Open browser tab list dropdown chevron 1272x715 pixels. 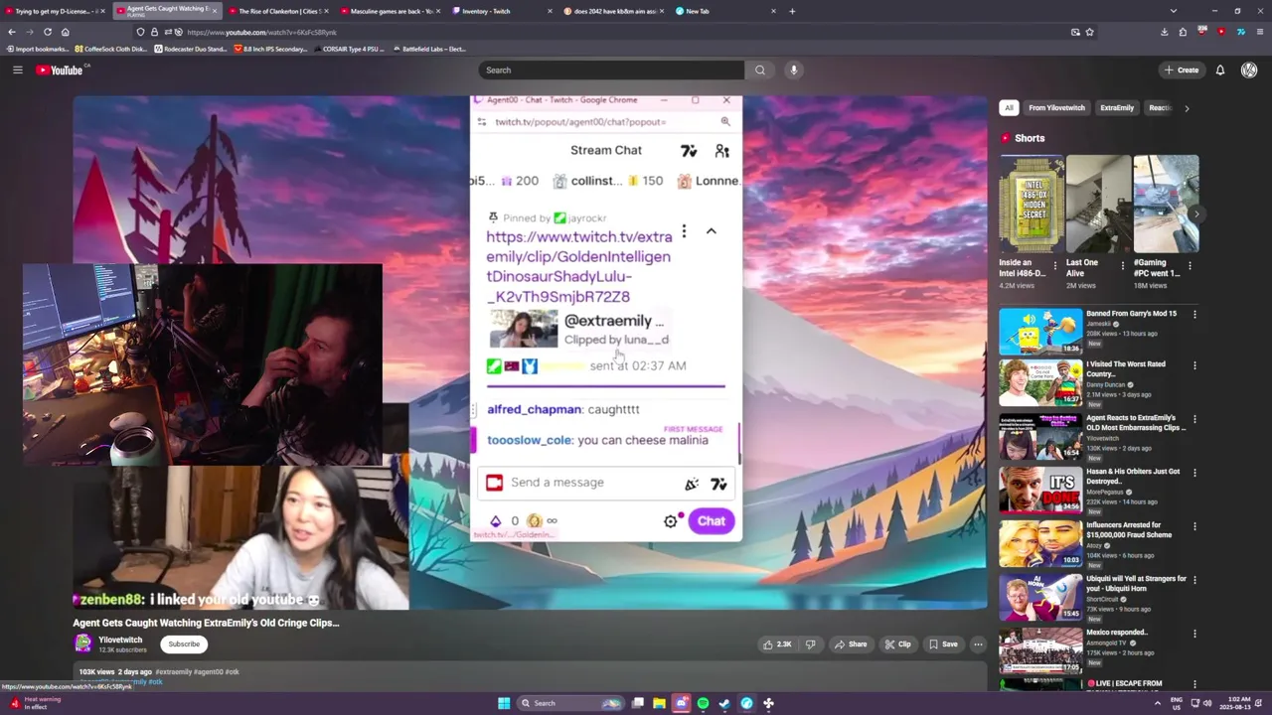click(1174, 11)
